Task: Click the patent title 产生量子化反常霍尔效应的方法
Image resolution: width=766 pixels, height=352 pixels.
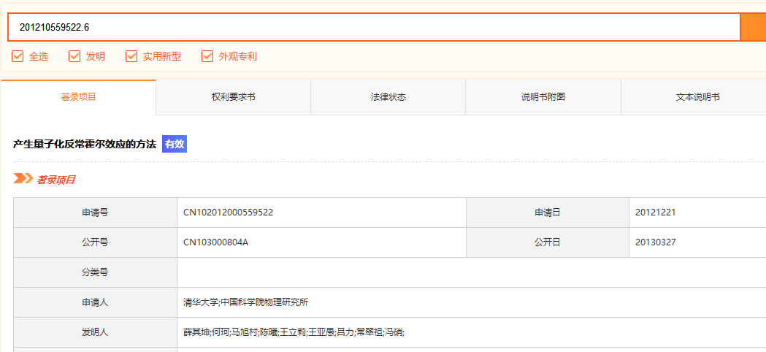Action: pos(85,144)
